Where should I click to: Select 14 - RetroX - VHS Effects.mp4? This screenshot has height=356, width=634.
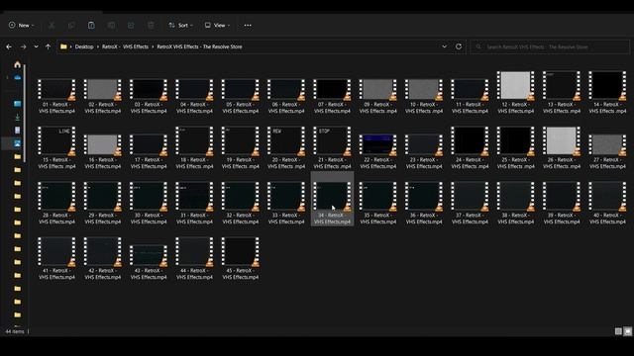point(607,93)
